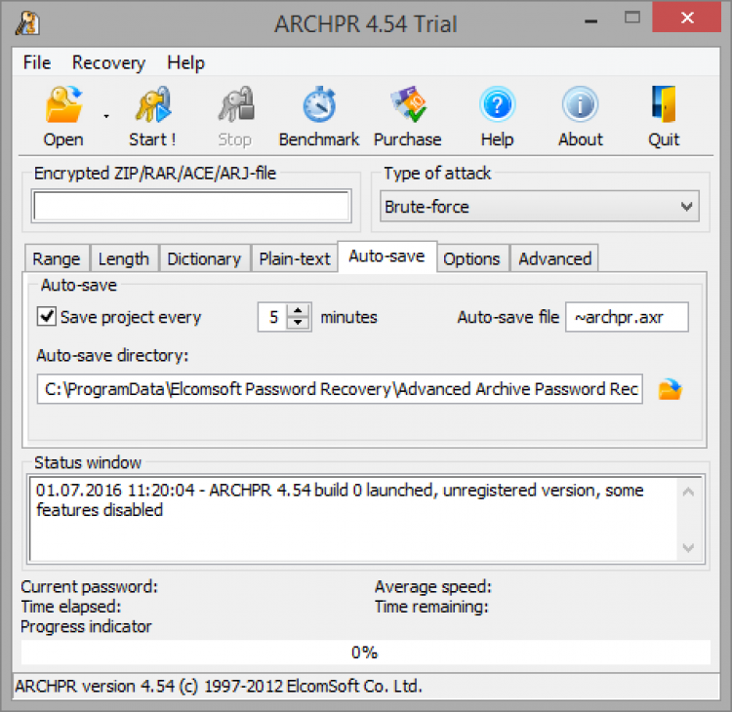Click the minutes value field showing 5
Image resolution: width=732 pixels, height=712 pixels.
pyautogui.click(x=273, y=317)
